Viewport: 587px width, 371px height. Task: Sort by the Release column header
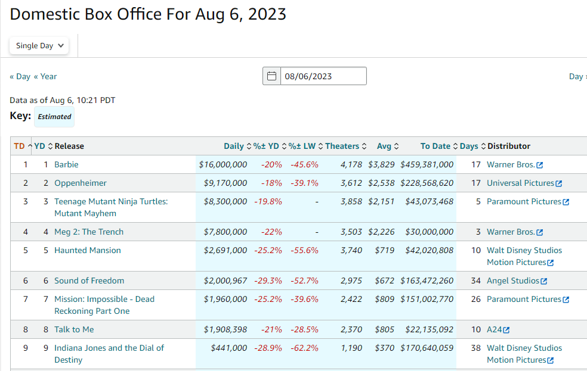point(69,146)
